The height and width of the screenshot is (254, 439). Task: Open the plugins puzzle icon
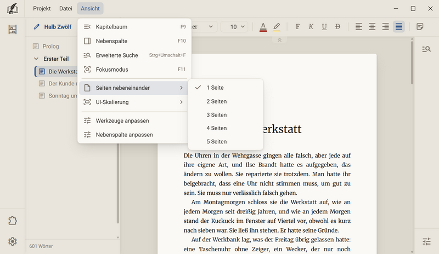point(12,221)
